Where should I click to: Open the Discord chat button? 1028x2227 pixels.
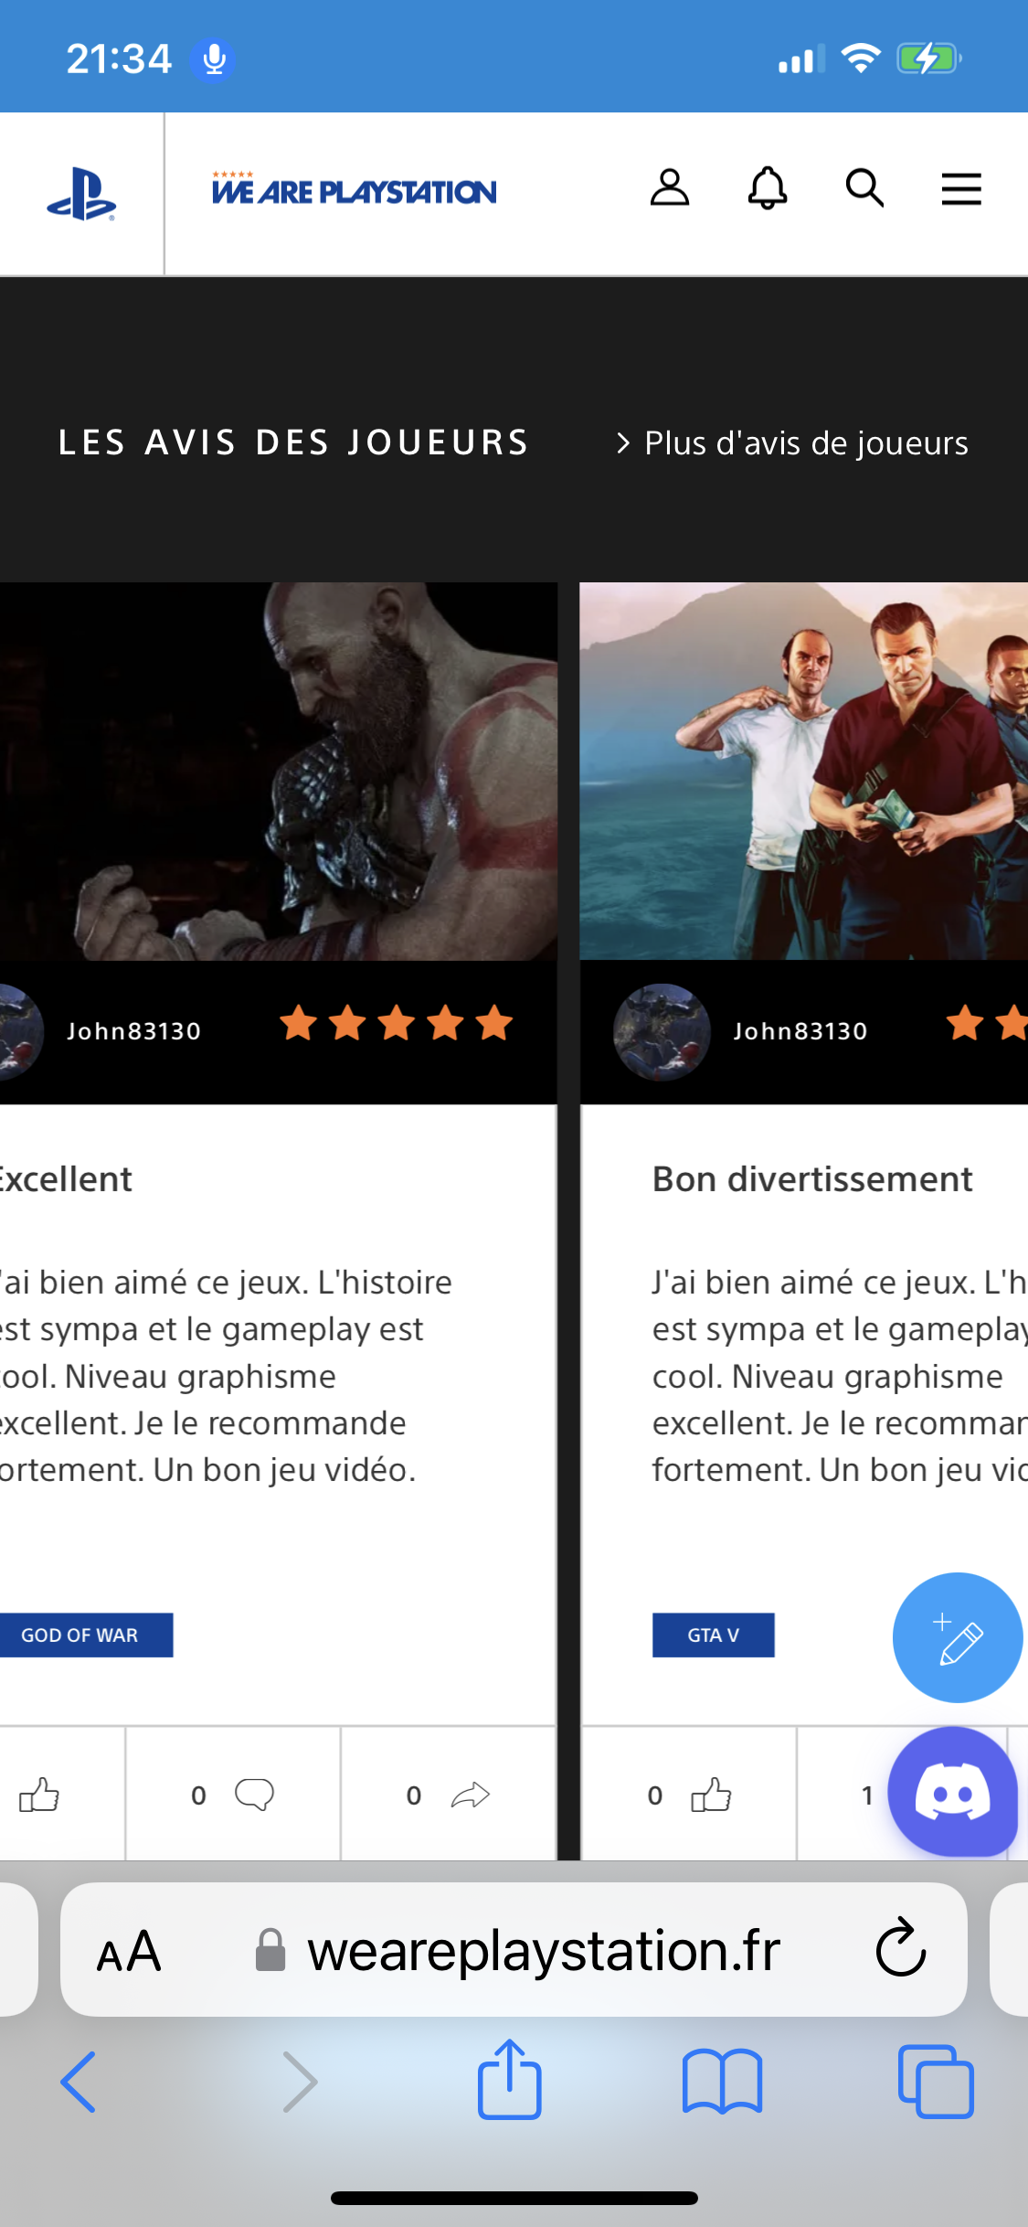(x=952, y=1791)
